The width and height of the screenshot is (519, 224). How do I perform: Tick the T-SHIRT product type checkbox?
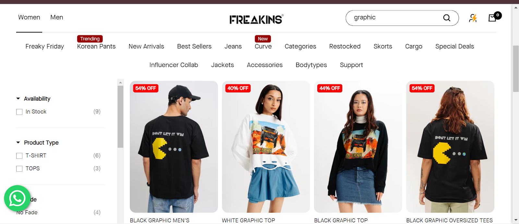click(x=19, y=156)
